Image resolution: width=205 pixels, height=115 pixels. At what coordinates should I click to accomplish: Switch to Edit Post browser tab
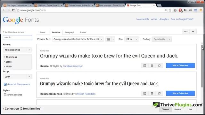pos(48,5)
